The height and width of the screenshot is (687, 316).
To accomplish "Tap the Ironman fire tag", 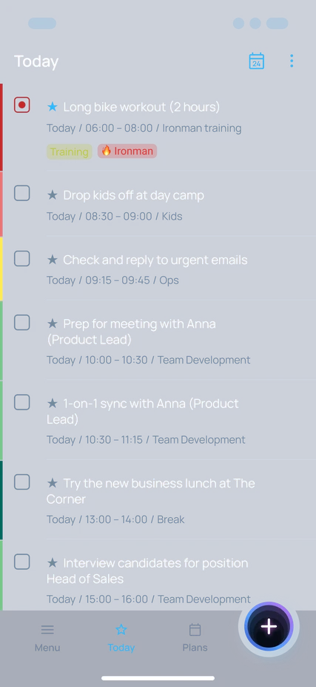I will tap(127, 151).
